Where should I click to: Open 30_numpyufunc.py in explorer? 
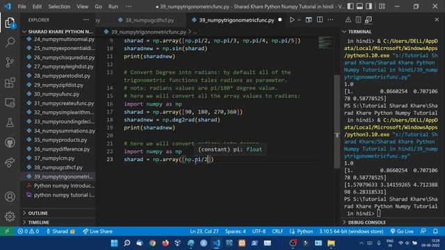coord(58,94)
